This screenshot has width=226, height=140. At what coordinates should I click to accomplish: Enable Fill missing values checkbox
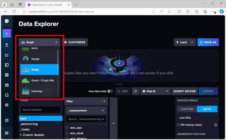point(179,125)
